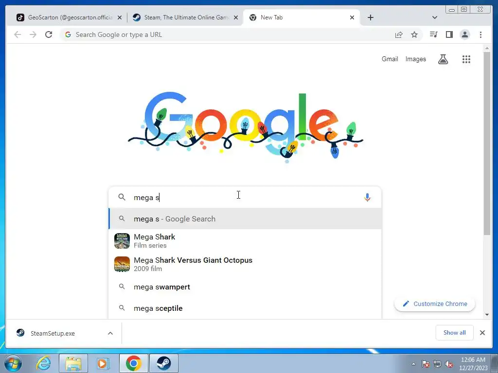498x373 pixels.
Task: Click the browser back arrow
Action: tap(18, 34)
